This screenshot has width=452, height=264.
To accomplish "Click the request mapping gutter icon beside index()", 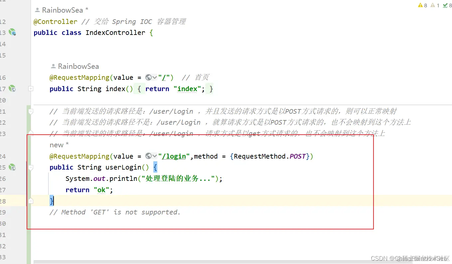I will [12, 88].
